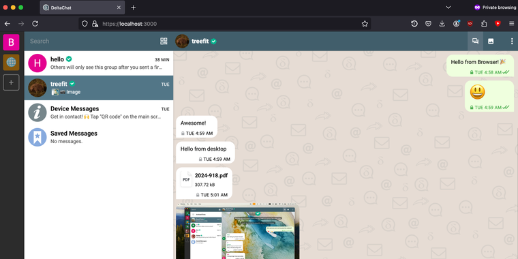Open the screenshot image thumbnail
This screenshot has height=259, width=518.
pos(238,231)
